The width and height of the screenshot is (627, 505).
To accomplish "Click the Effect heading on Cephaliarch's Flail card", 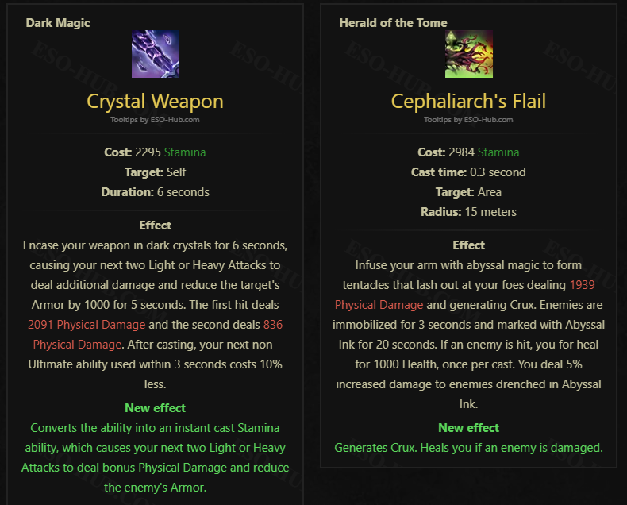I will 468,245.
